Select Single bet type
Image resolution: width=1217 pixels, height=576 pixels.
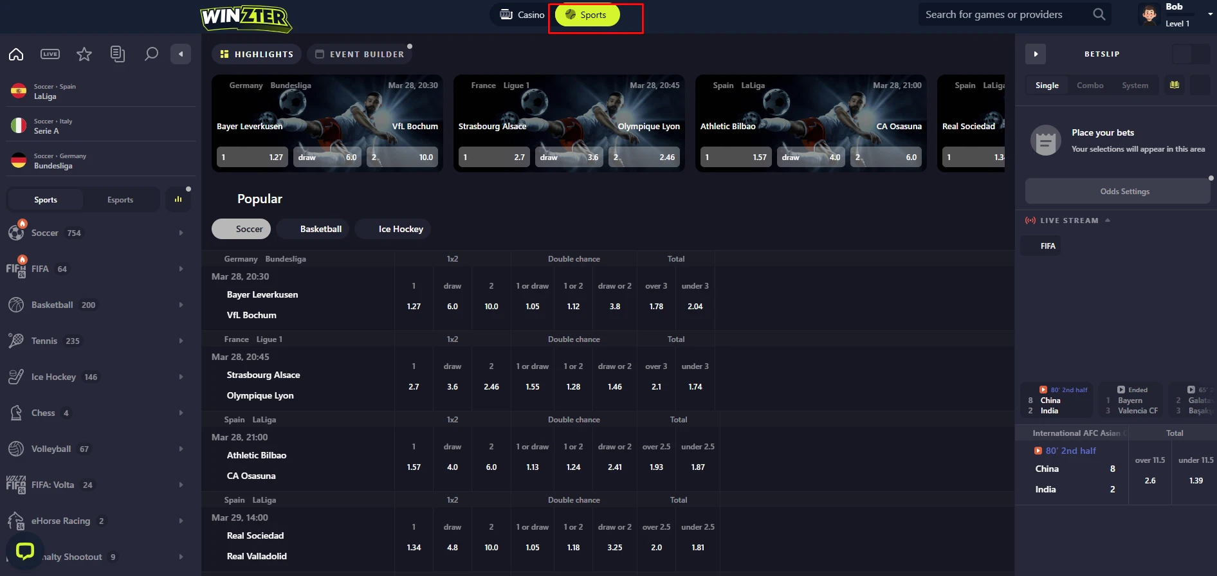[1047, 85]
